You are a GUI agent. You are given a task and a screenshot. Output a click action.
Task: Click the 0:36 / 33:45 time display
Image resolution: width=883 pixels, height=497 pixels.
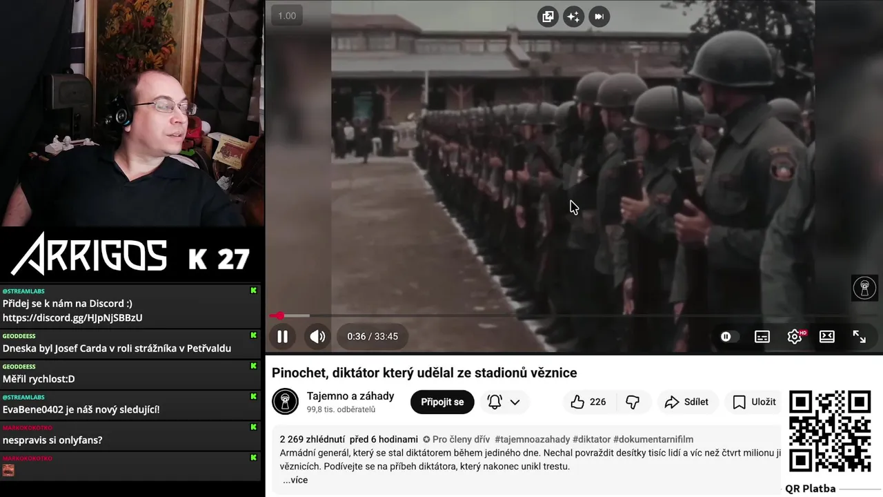coord(373,336)
